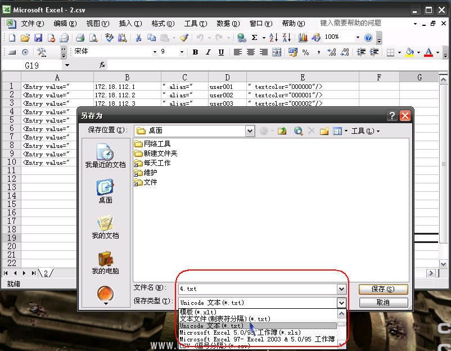
Task: Open the 宋体 font name dropdown
Action: coord(155,52)
